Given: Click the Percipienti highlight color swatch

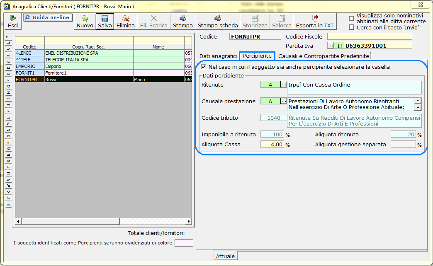Looking at the screenshot, I should [x=184, y=243].
